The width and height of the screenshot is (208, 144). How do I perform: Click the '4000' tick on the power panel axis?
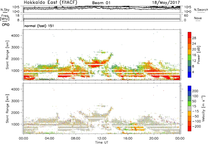[15, 36]
